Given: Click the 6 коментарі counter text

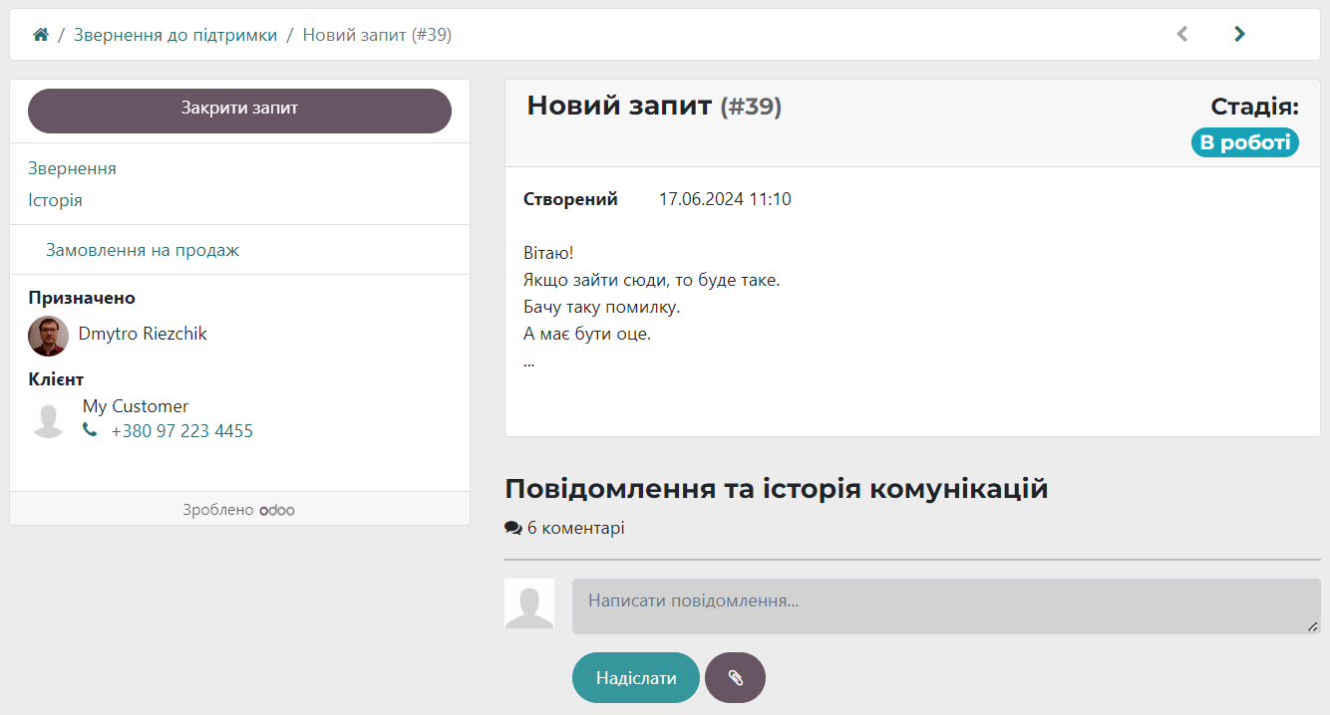Looking at the screenshot, I should pyautogui.click(x=575, y=529).
